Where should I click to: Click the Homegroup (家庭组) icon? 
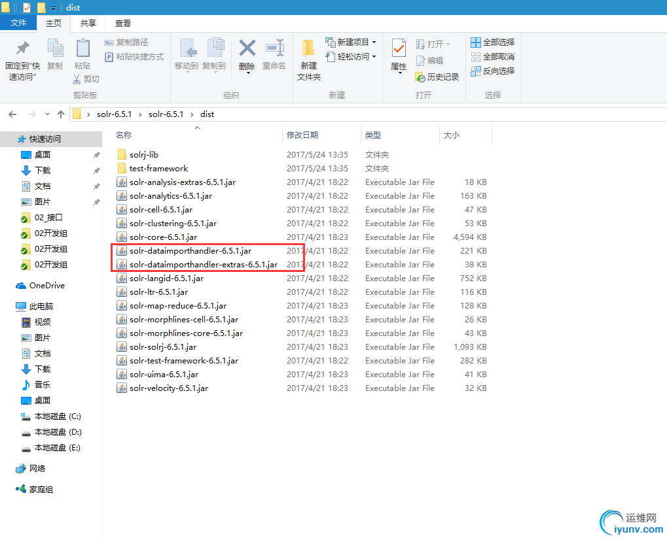point(21,490)
